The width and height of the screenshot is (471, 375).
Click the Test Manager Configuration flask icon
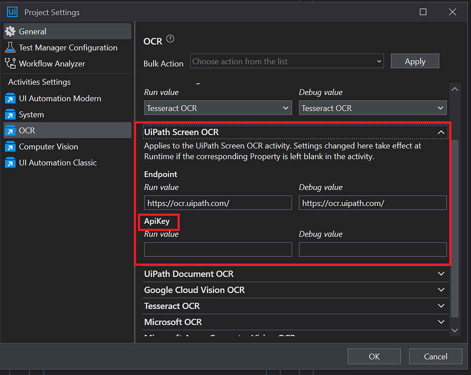click(10, 47)
